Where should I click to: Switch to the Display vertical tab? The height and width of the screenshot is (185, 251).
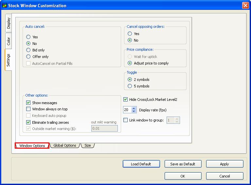point(9,23)
